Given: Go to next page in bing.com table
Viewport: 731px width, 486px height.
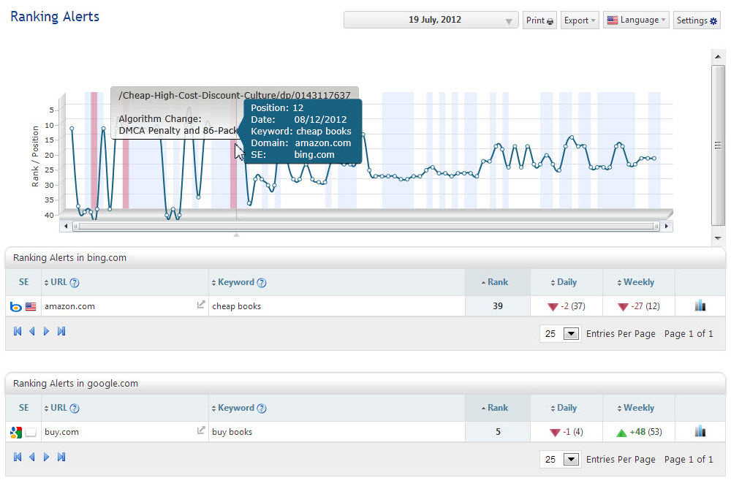Looking at the screenshot, I should (47, 332).
